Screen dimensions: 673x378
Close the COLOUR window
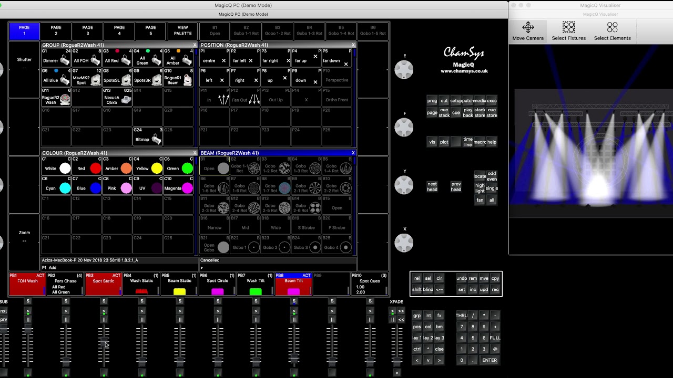point(195,153)
